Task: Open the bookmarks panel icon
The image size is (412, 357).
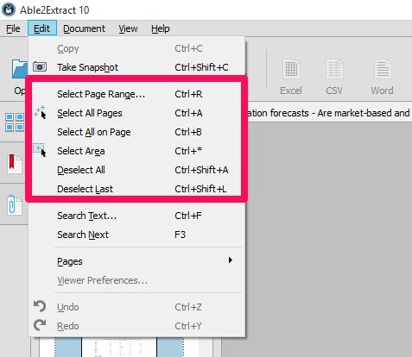Action: 15,164
